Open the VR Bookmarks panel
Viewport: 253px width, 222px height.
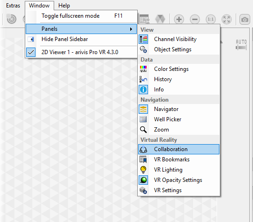click(179, 160)
